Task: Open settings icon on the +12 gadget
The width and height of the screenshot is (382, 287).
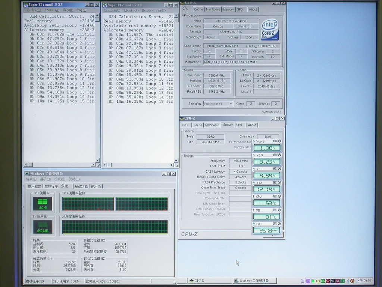Action: (x=275, y=182)
